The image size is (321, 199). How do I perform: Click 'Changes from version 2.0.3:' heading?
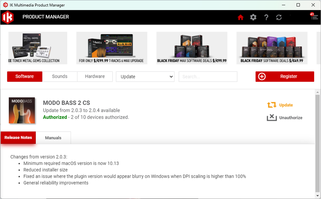(x=39, y=157)
